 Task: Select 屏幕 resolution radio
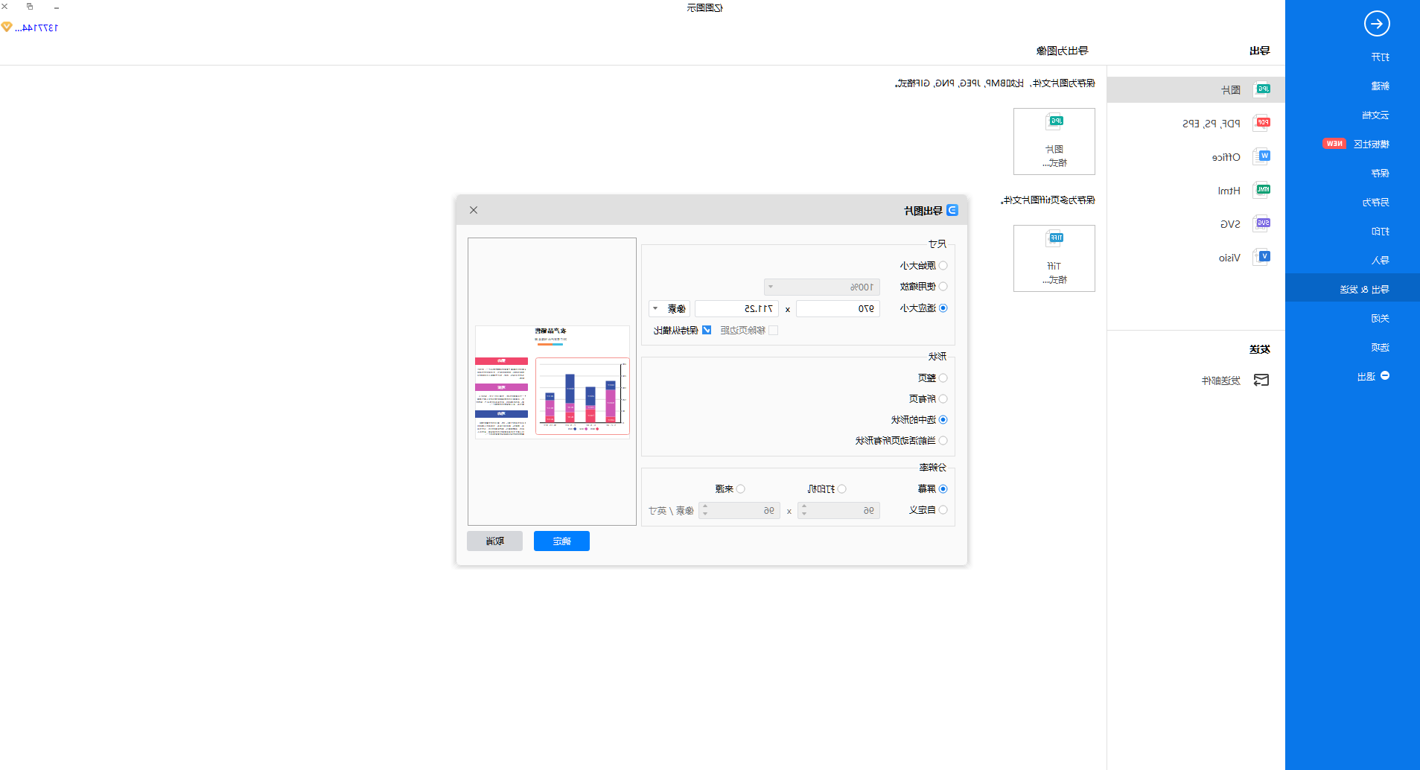[x=943, y=489]
